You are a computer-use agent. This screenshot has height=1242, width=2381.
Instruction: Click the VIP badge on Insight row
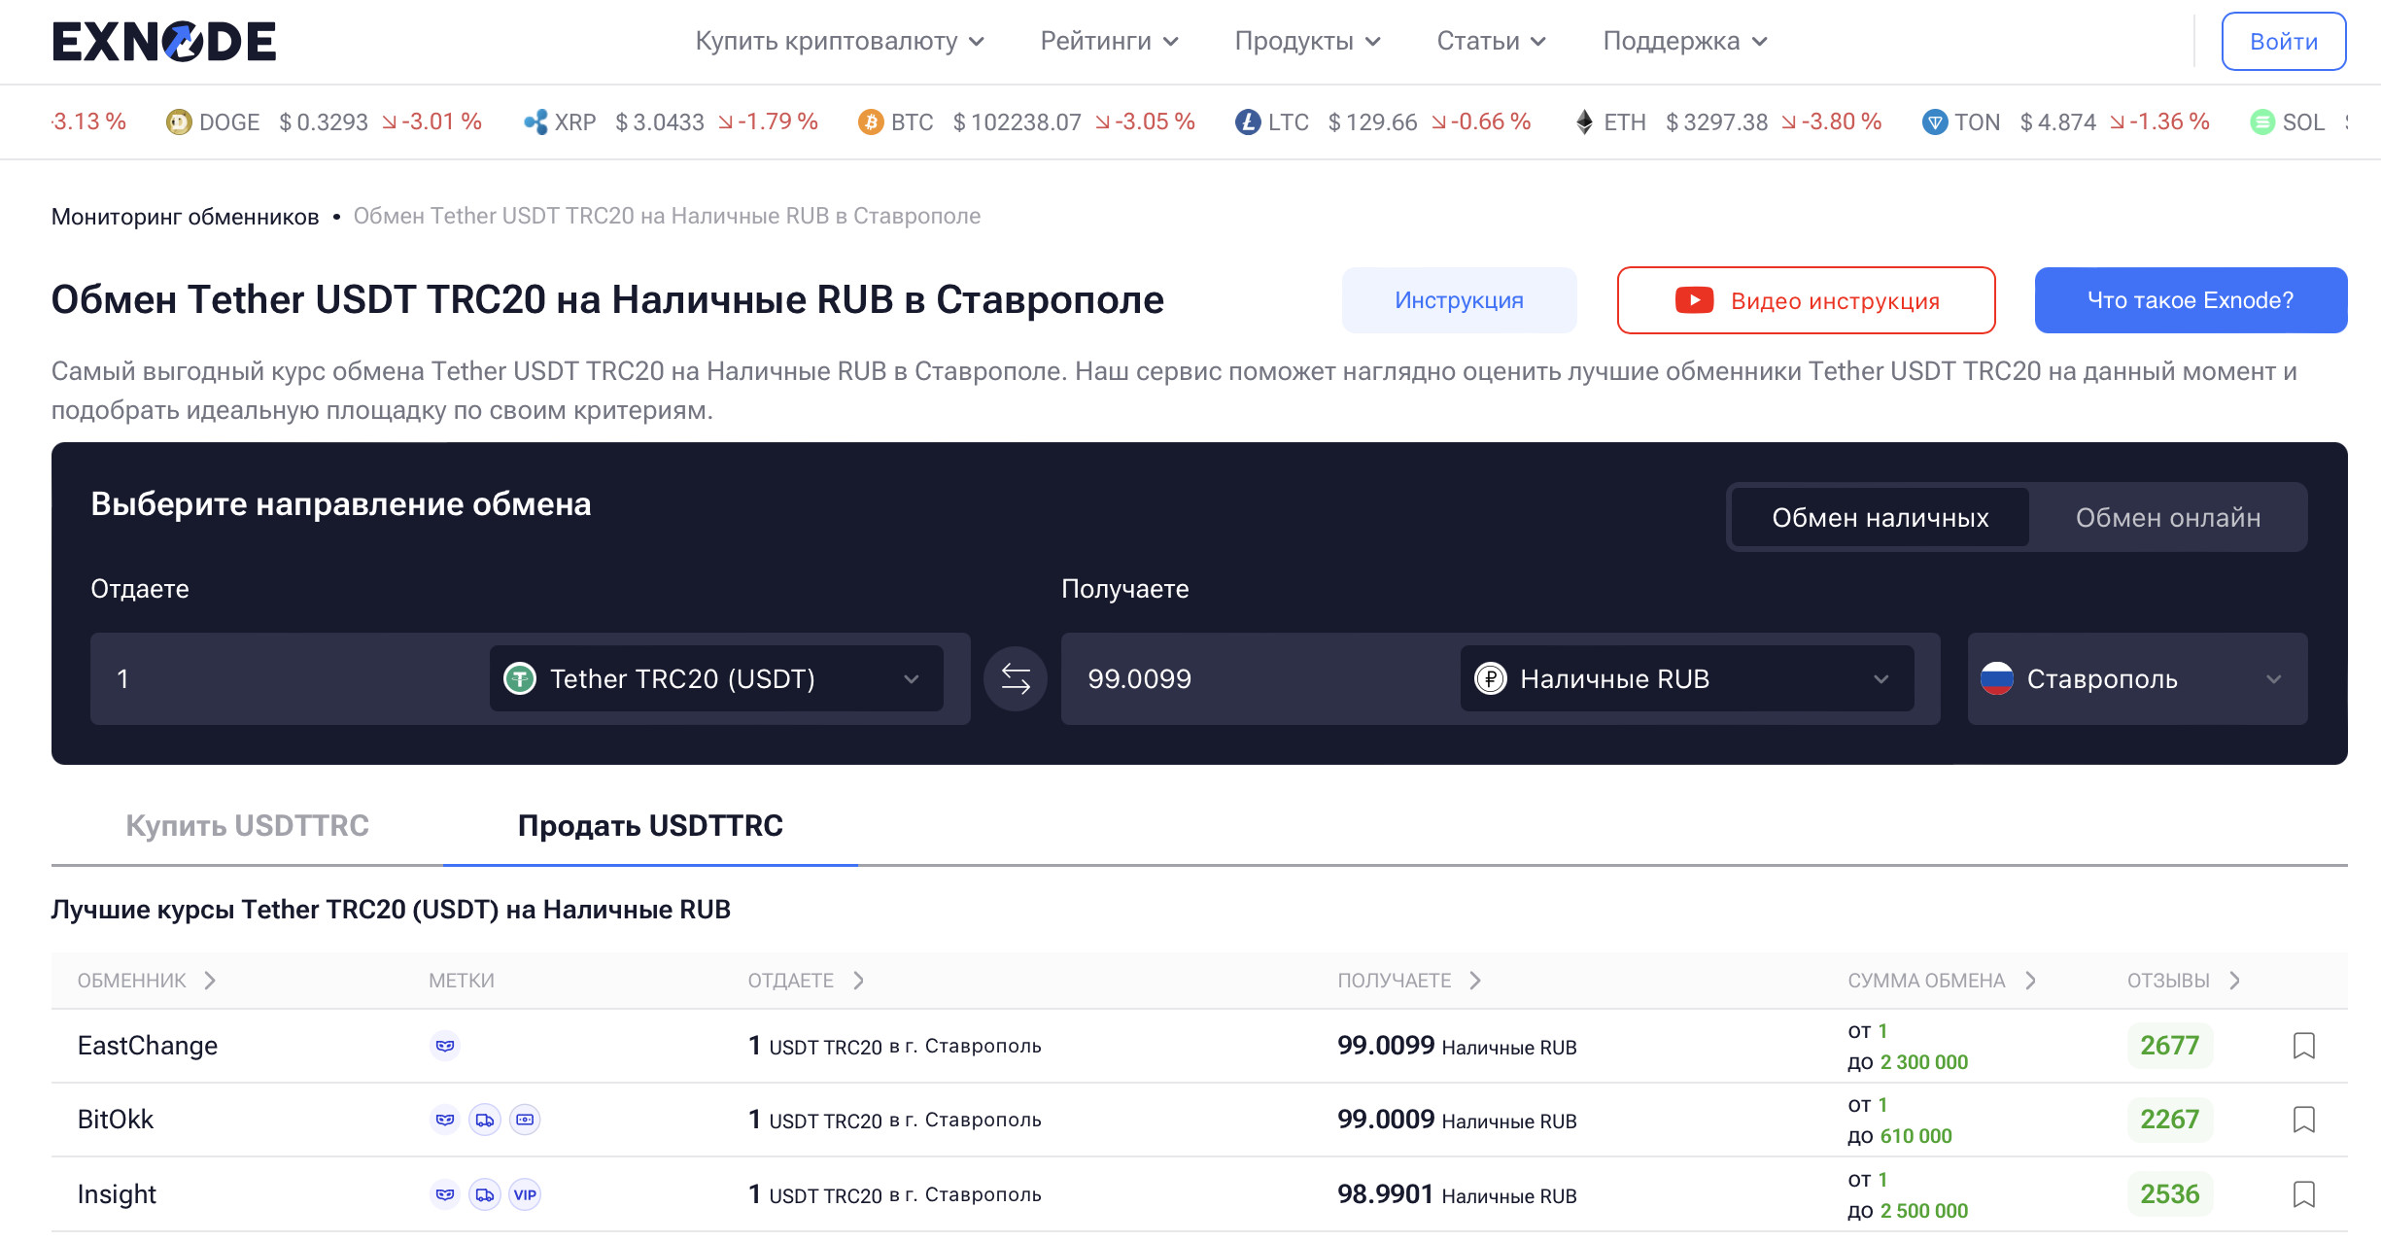[x=525, y=1194]
